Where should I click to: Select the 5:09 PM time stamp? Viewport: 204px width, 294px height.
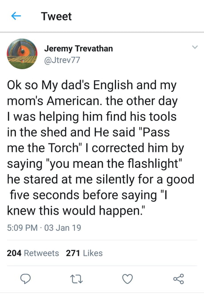point(22,228)
